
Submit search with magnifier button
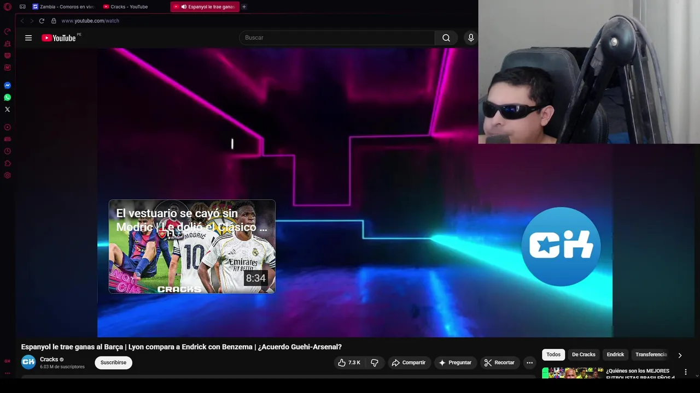click(446, 38)
